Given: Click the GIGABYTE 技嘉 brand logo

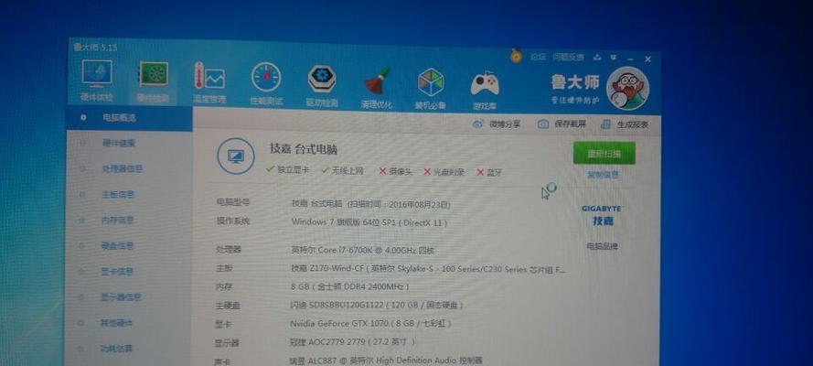Looking at the screenshot, I should pos(602,216).
